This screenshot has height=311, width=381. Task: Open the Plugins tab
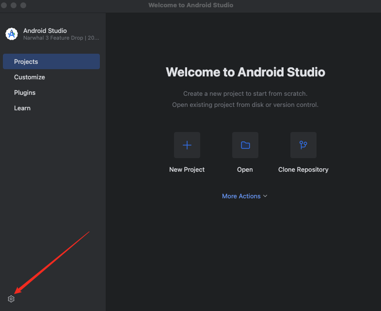pos(51,92)
